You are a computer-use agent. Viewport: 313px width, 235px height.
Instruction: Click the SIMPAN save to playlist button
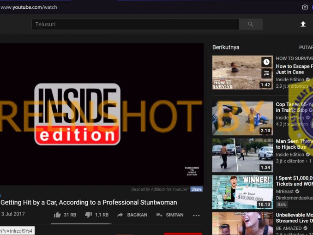click(170, 215)
